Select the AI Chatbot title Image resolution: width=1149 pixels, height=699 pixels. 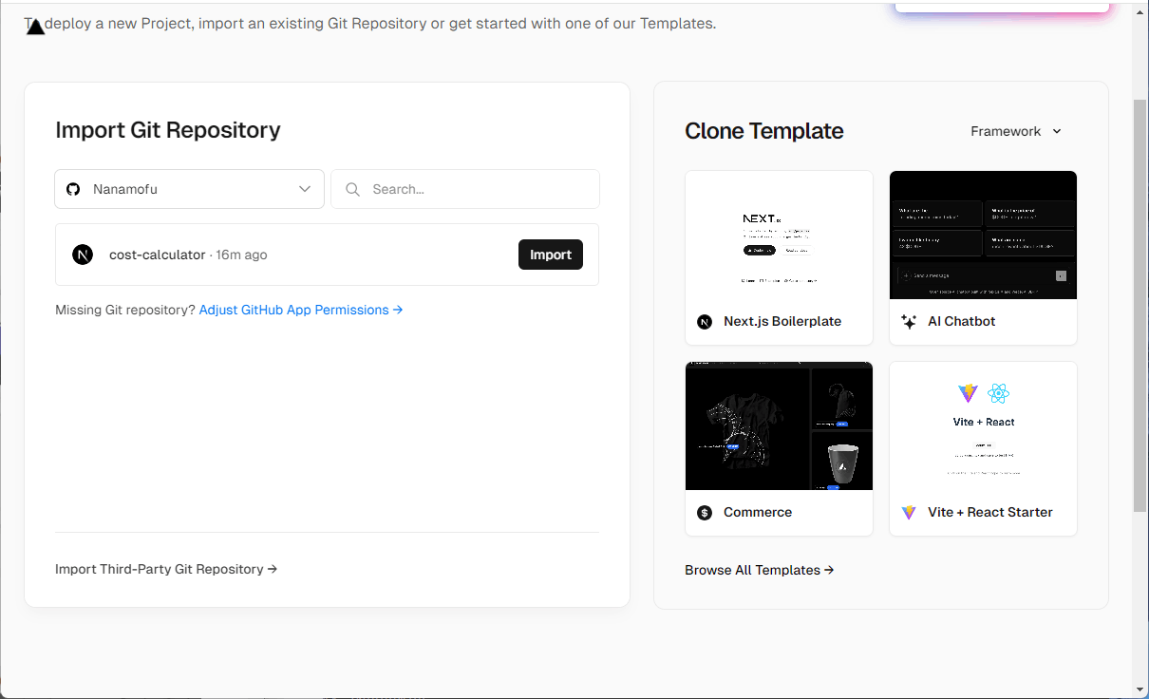tap(962, 321)
